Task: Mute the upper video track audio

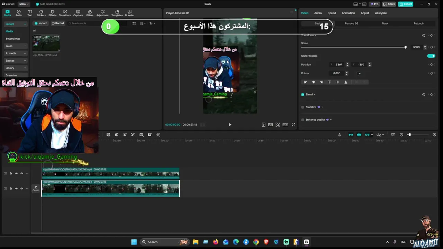Action: click(x=22, y=173)
